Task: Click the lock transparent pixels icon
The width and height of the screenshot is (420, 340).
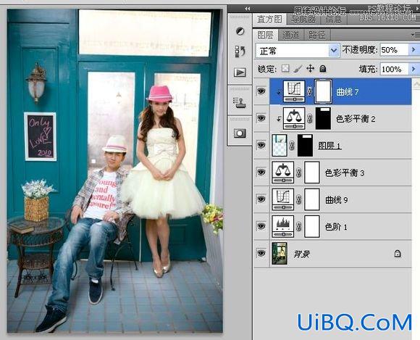Action: tap(285, 69)
